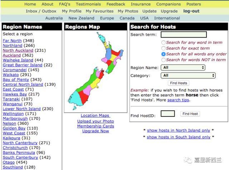Open the Northland region link

[12, 45]
